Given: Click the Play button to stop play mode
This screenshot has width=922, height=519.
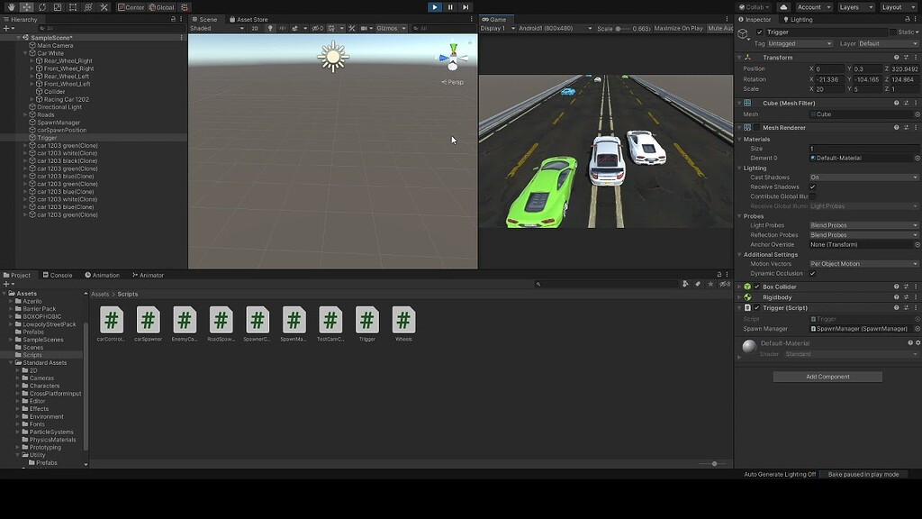Looking at the screenshot, I should (435, 7).
